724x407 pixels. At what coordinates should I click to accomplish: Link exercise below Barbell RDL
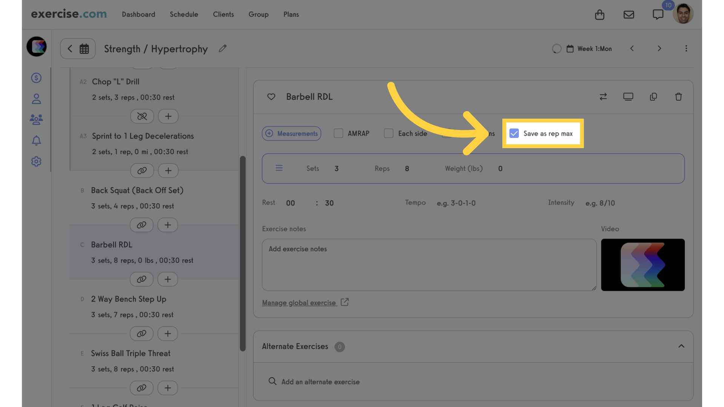(x=141, y=279)
